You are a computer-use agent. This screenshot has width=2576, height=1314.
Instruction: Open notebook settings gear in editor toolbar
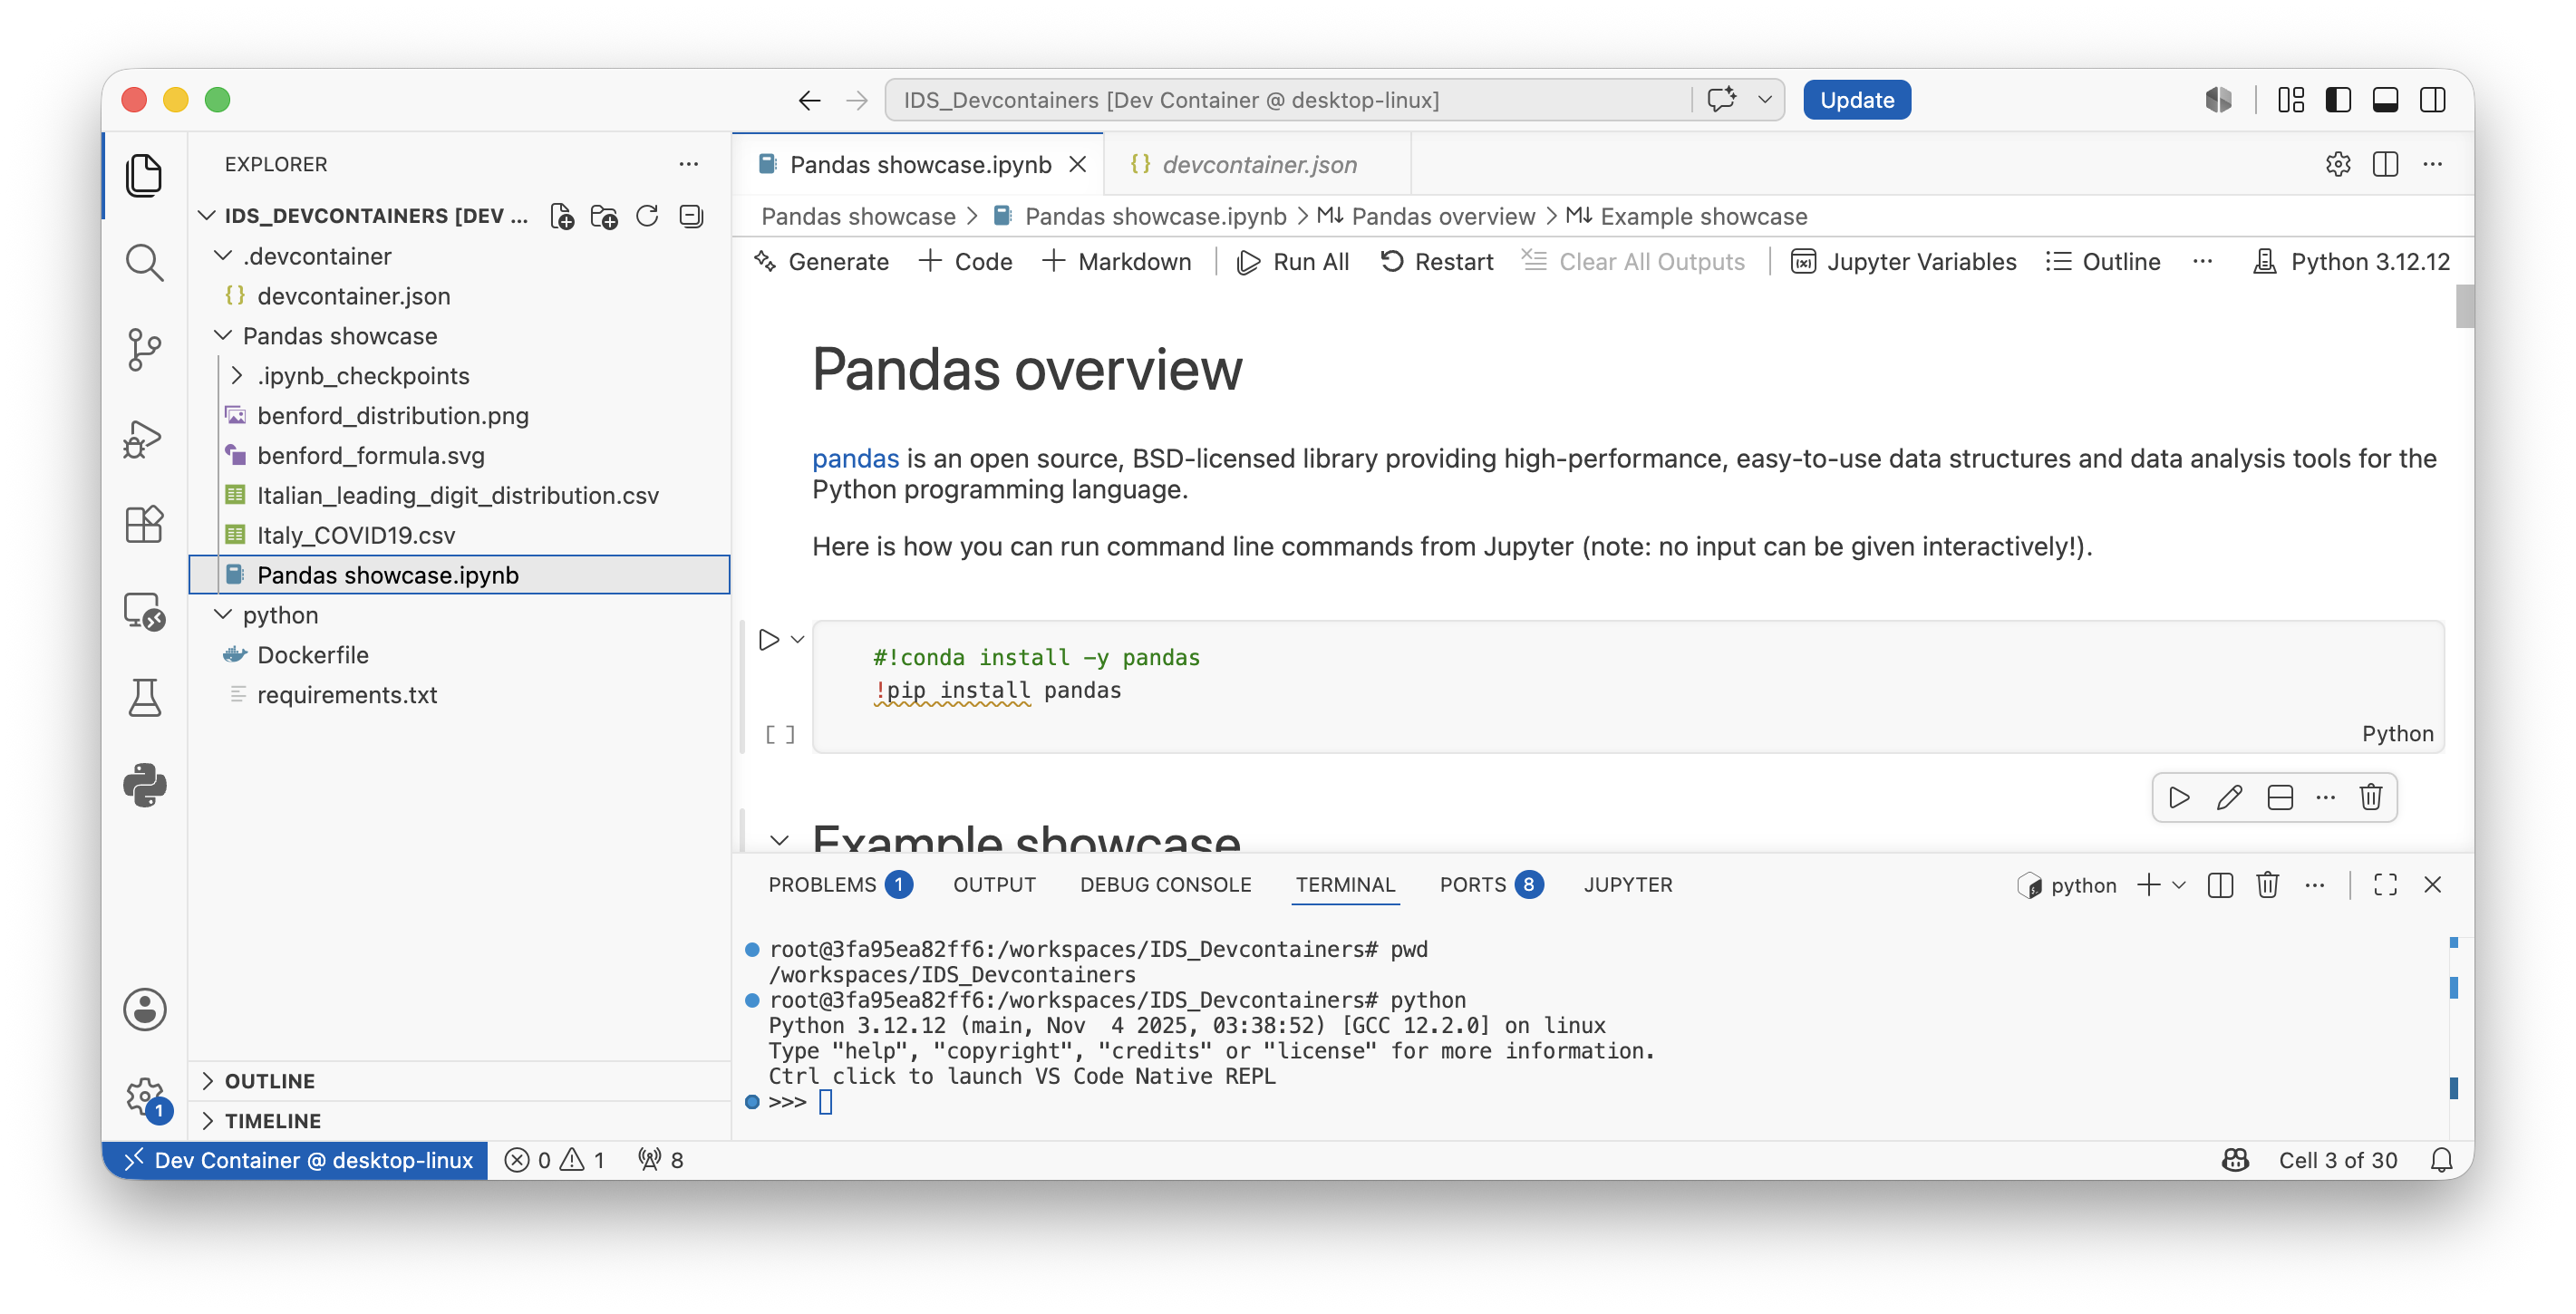click(x=2338, y=164)
